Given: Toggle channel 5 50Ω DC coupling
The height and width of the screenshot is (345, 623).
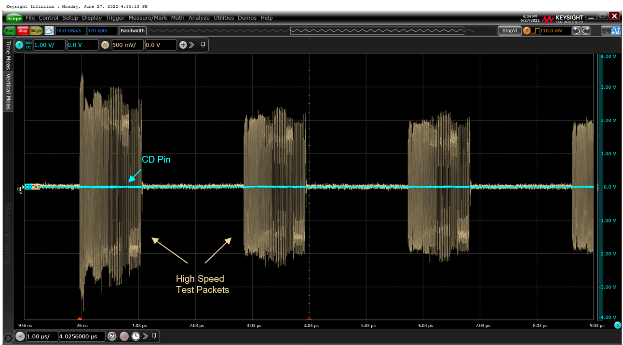Looking at the screenshot, I should (x=28, y=45).
